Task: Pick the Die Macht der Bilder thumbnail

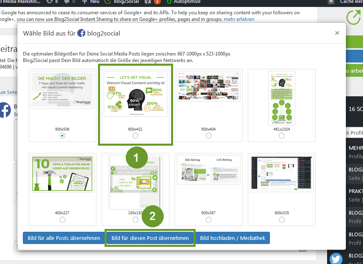Action: 62,89
